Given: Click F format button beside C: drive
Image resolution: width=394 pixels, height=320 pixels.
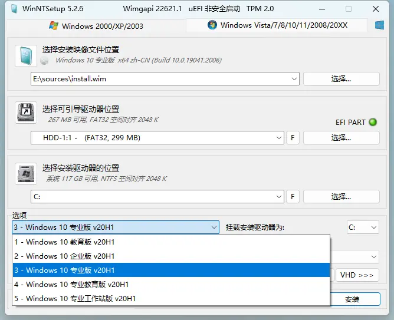Looking at the screenshot, I should click(293, 196).
